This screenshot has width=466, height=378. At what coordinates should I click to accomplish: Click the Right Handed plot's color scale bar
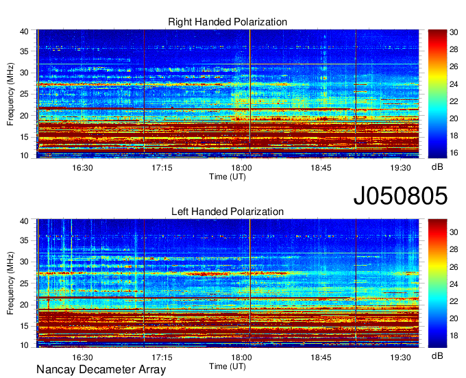point(437,94)
